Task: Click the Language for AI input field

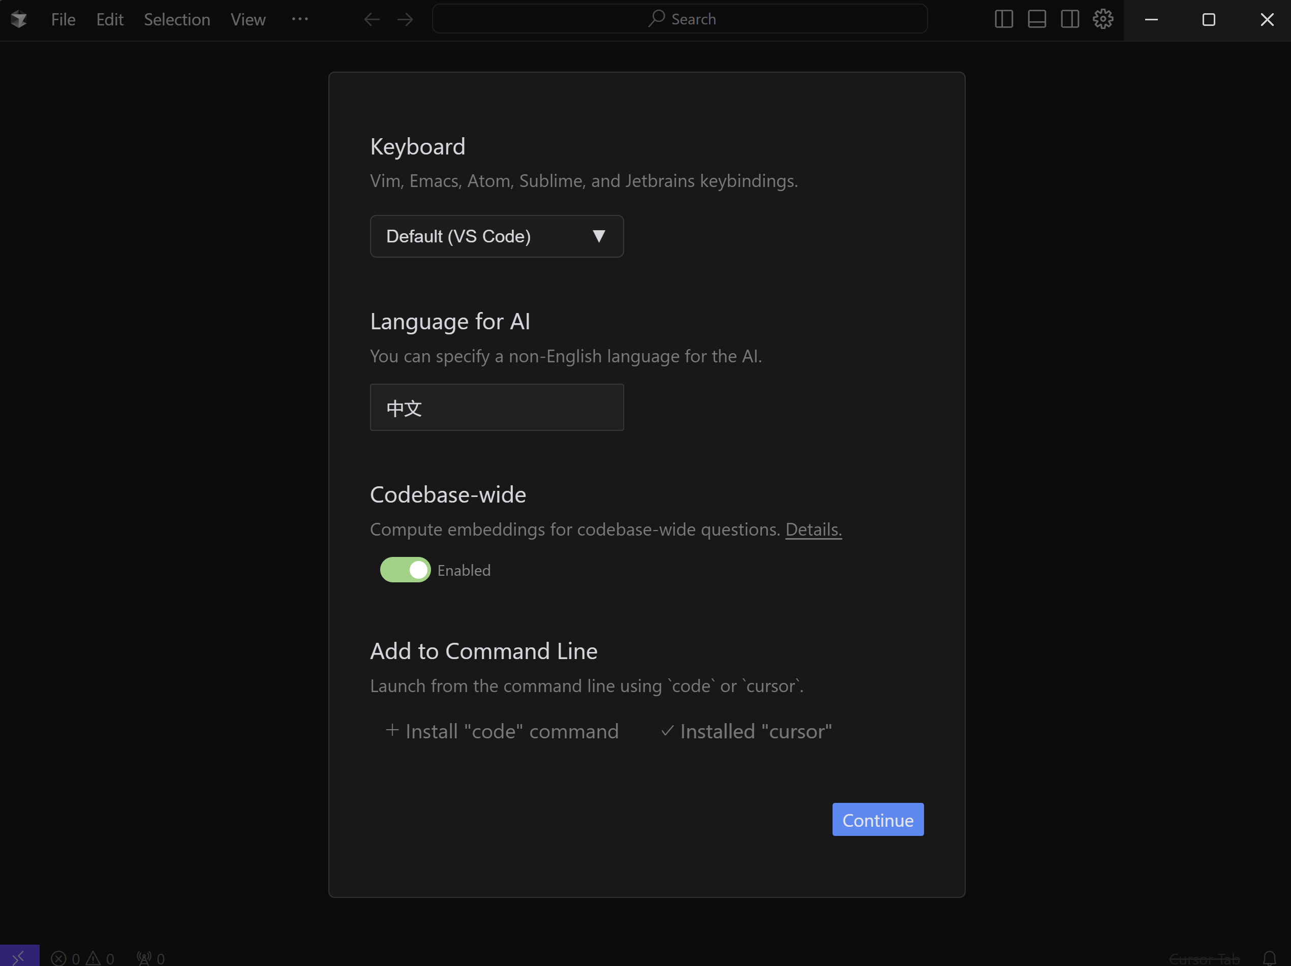Action: click(497, 407)
